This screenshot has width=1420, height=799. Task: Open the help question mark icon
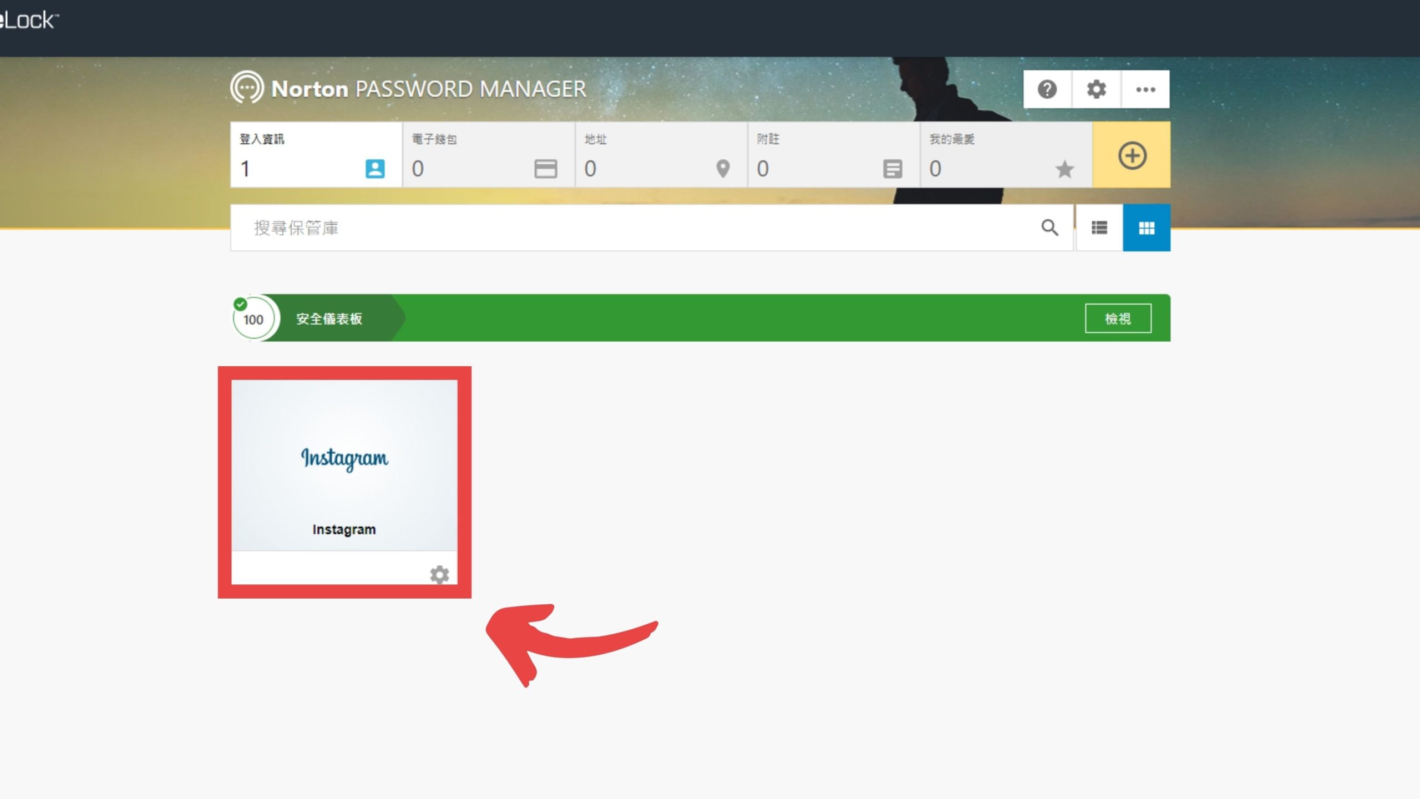tap(1047, 89)
